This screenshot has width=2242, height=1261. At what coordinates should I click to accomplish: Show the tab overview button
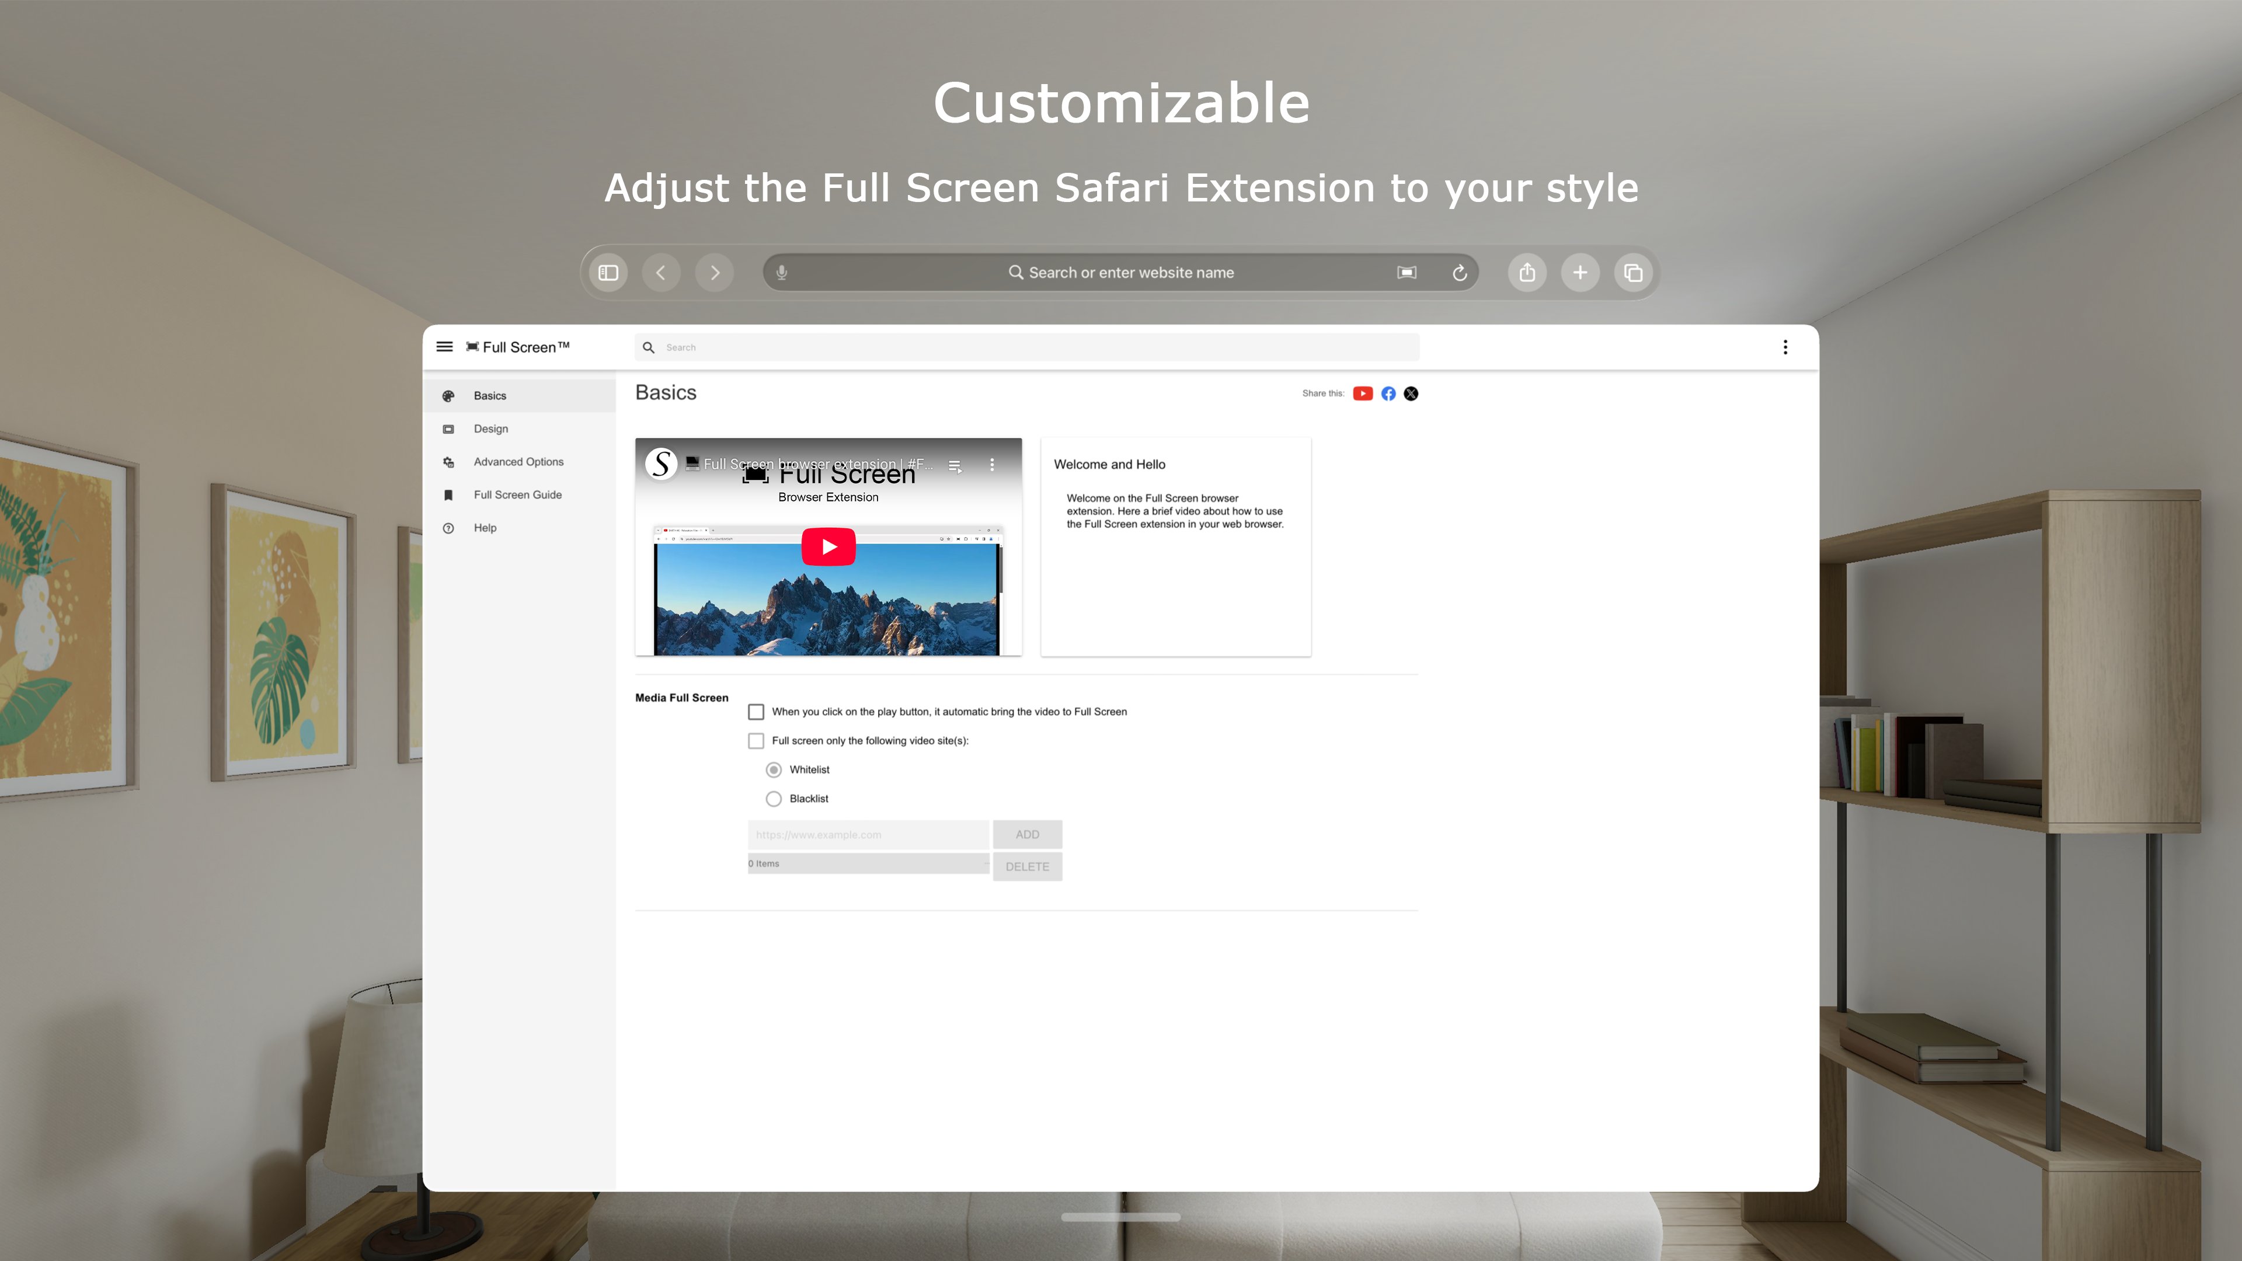tap(1633, 273)
